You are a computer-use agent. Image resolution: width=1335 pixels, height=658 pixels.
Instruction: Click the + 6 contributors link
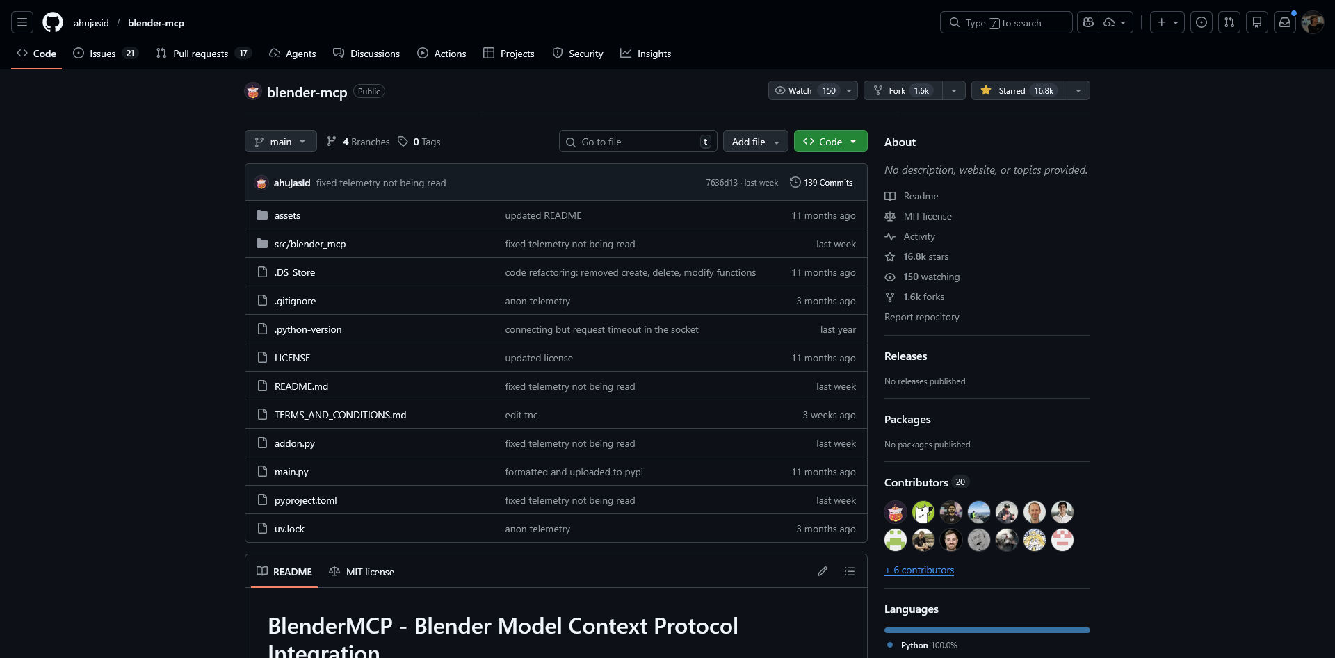click(919, 570)
